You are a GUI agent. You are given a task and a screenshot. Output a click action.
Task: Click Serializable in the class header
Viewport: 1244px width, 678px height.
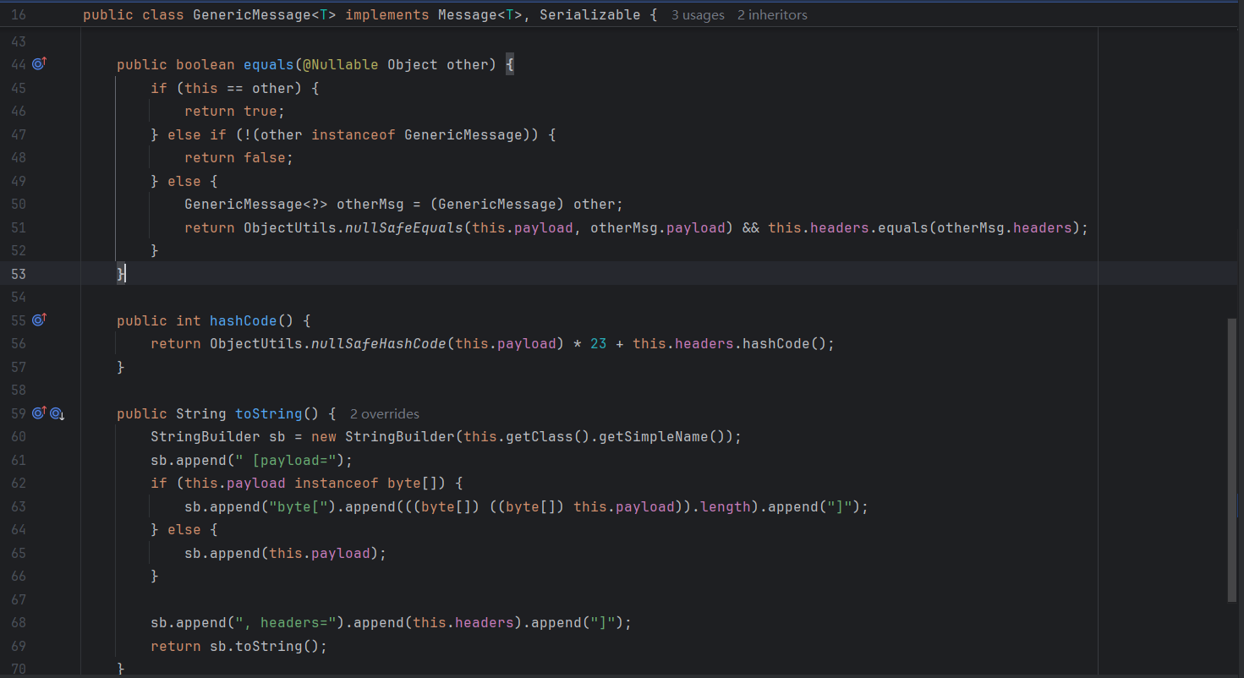point(589,15)
